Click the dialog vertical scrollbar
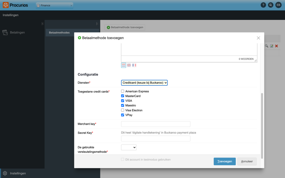285x178 pixels. click(x=262, y=126)
